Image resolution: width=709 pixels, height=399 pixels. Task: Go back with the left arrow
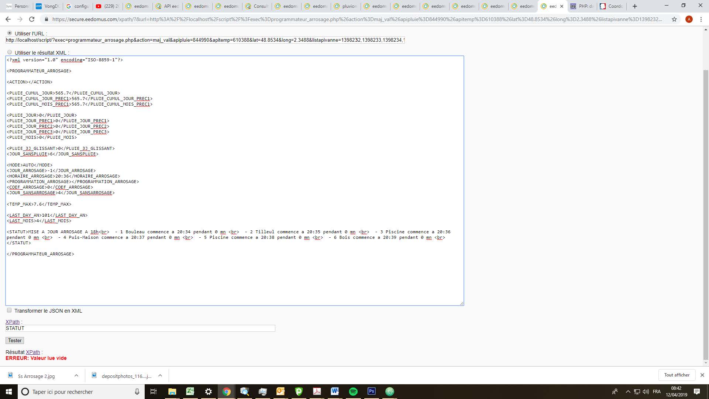click(8, 19)
